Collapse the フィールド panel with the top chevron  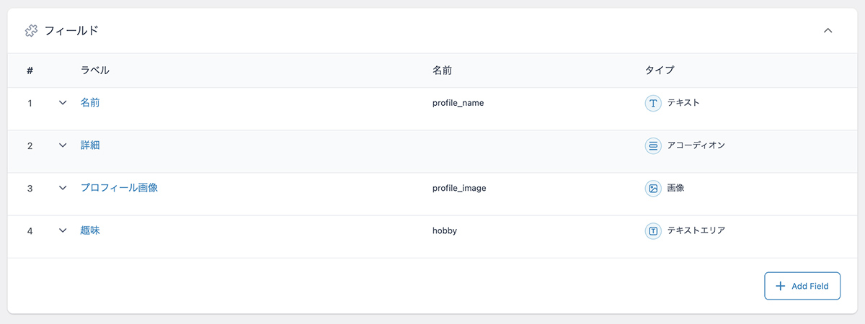click(x=828, y=30)
